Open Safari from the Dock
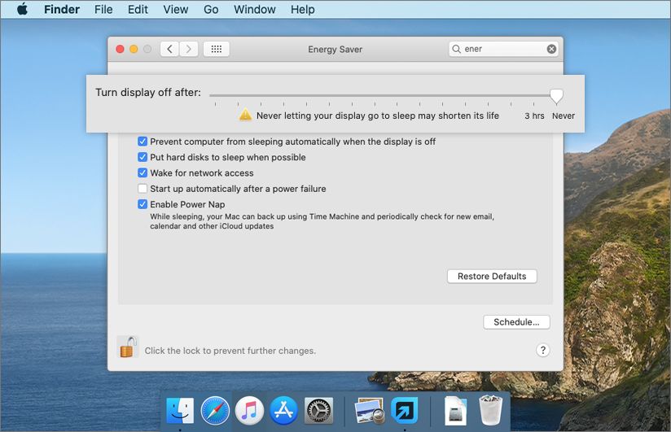The height and width of the screenshot is (432, 671). coord(215,411)
